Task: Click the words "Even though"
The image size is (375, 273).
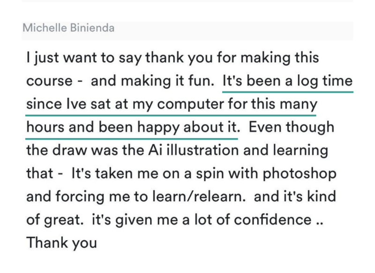Action: [292, 127]
